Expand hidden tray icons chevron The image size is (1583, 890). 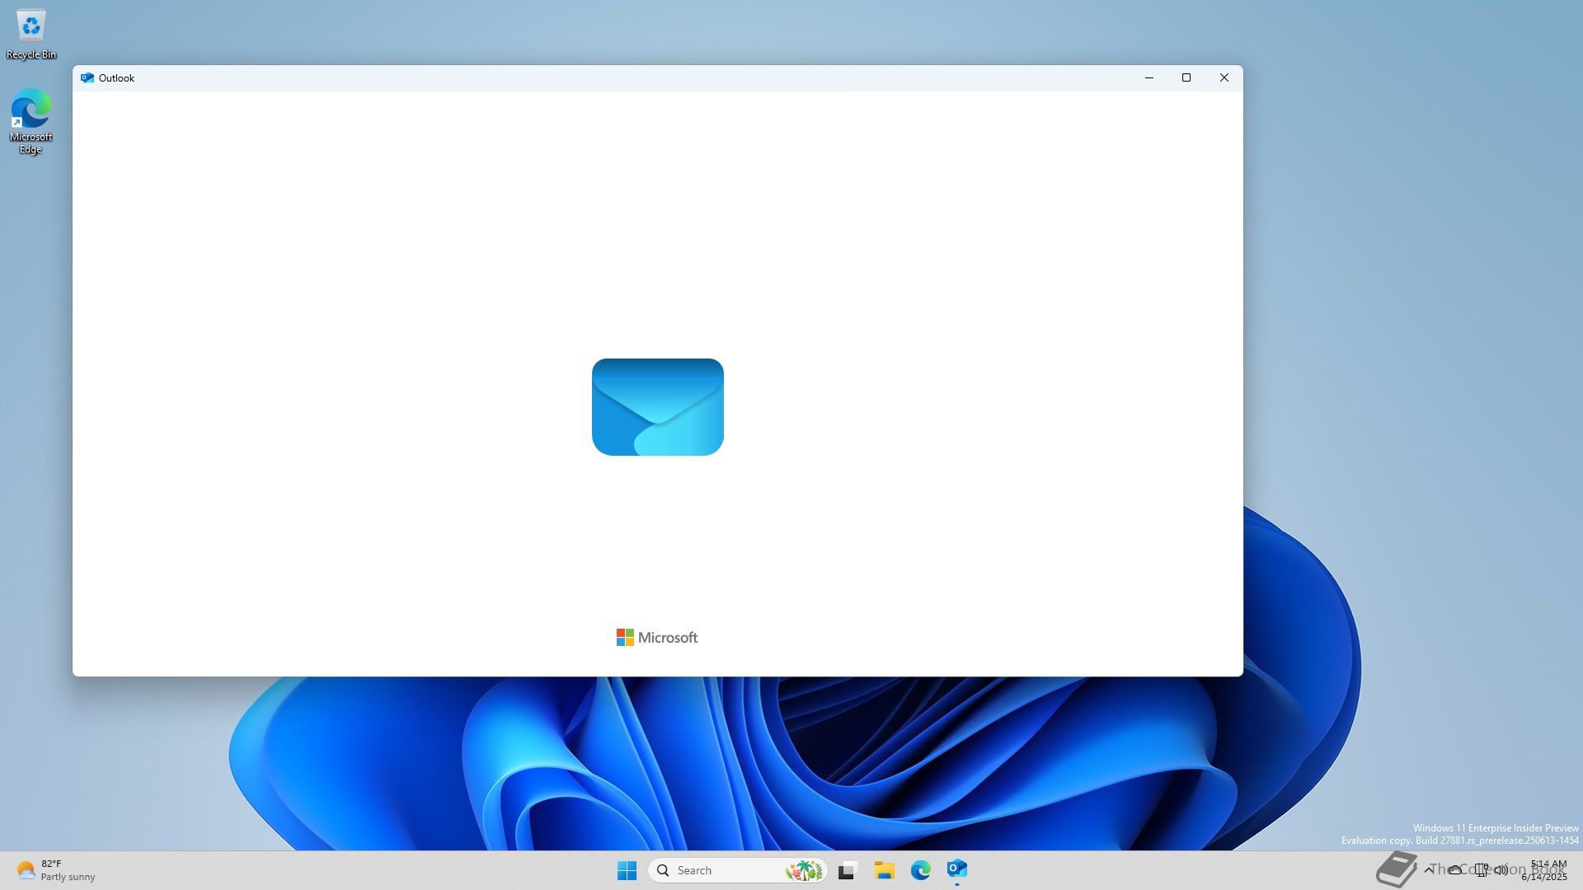click(1429, 870)
